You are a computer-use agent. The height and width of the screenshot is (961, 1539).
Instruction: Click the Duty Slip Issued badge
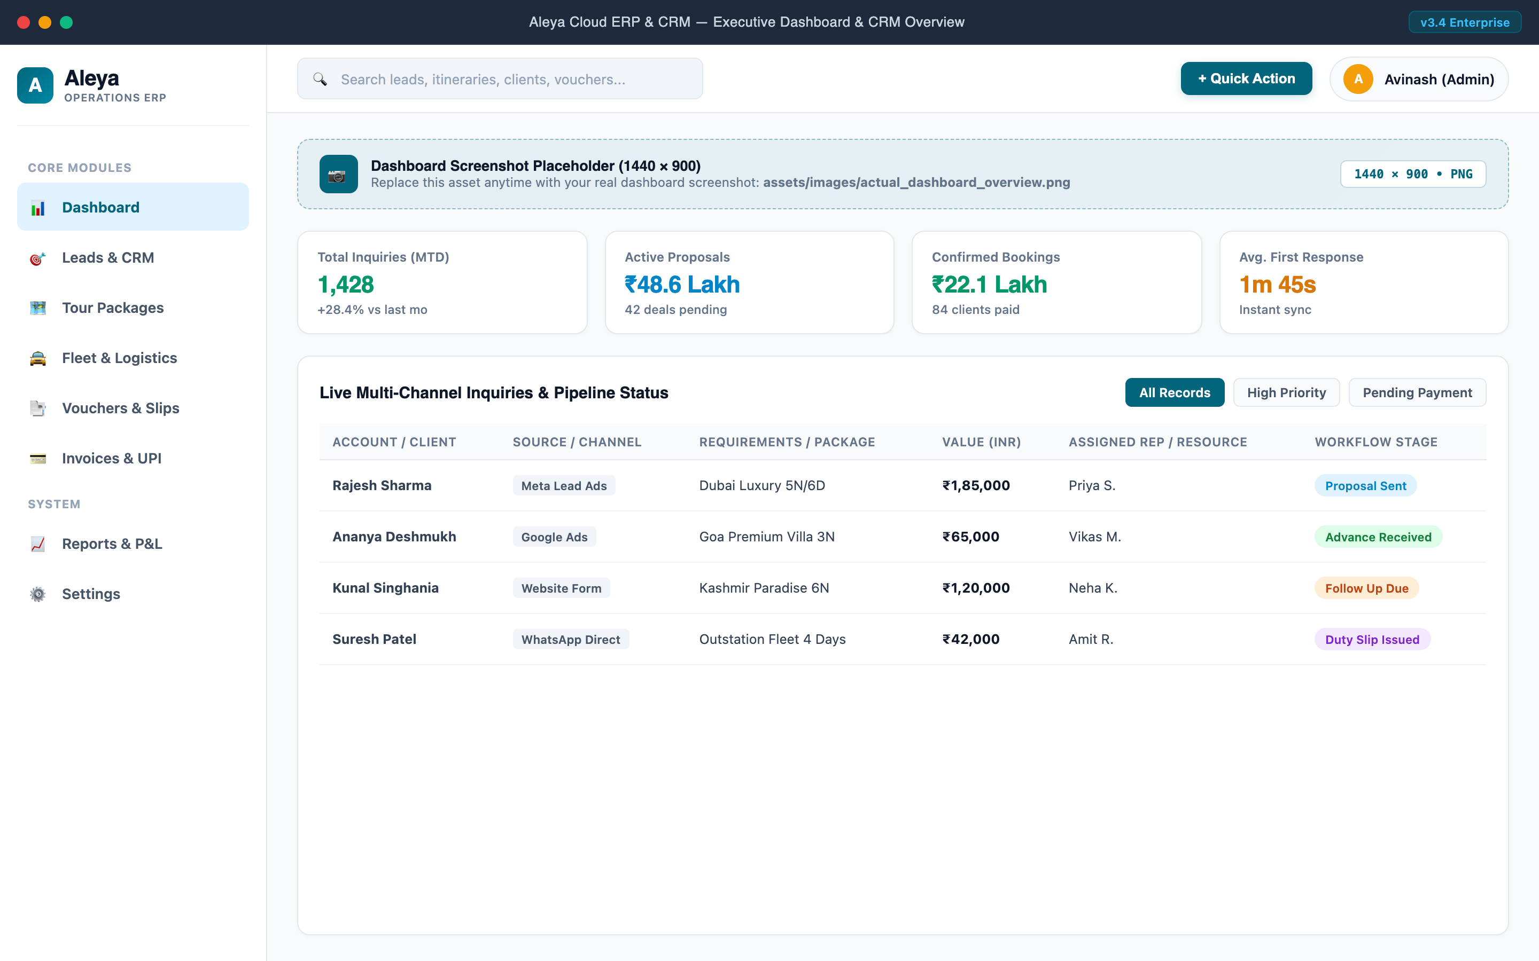click(1372, 640)
